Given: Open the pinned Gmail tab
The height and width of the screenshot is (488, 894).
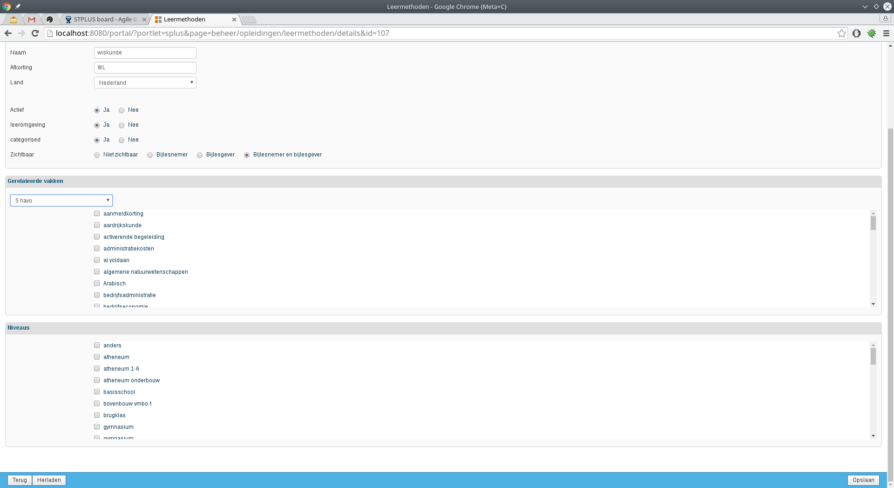Looking at the screenshot, I should tap(32, 20).
